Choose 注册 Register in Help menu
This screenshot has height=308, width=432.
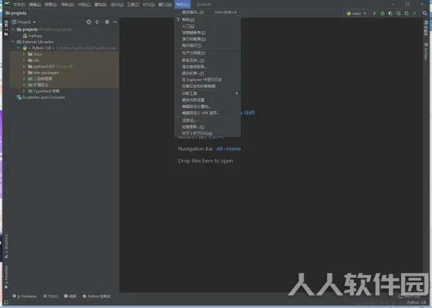coord(207,120)
